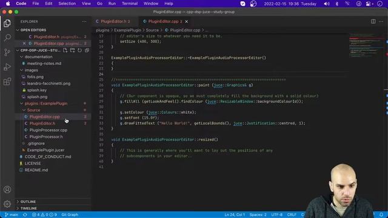This screenshot has width=388, height=218.
Task: Open CODE_OF_CONDUCT.md in the explorer
Action: (48, 157)
